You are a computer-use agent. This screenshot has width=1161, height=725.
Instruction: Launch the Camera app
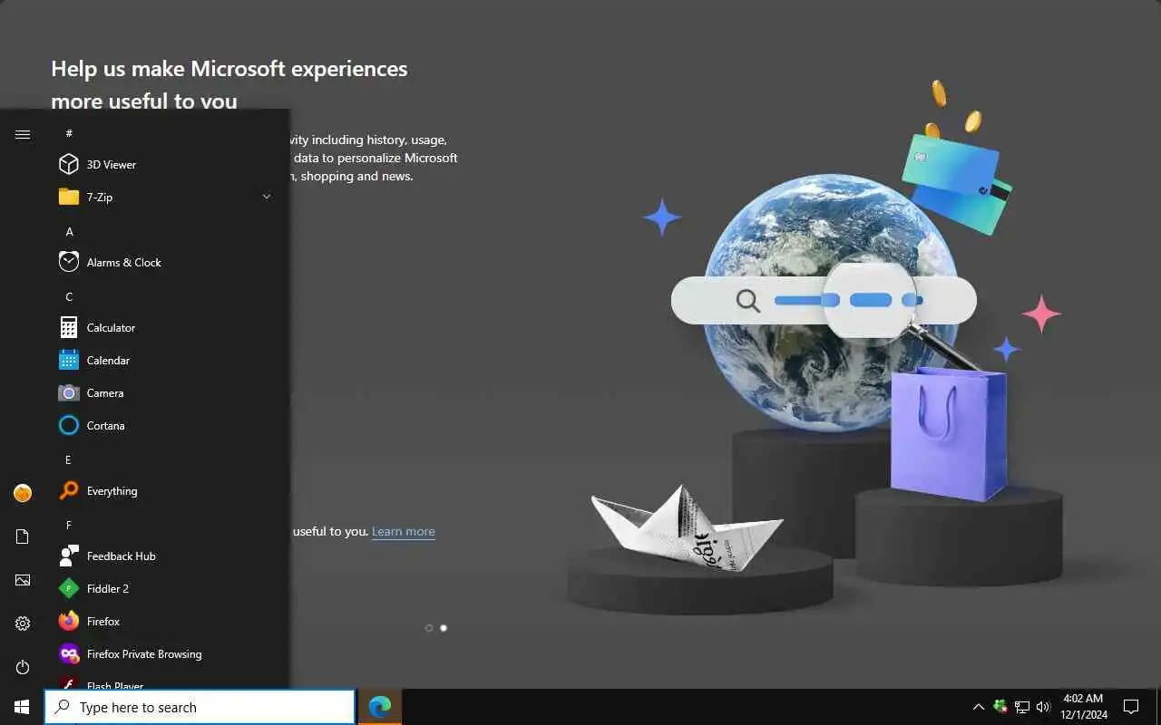(166, 392)
